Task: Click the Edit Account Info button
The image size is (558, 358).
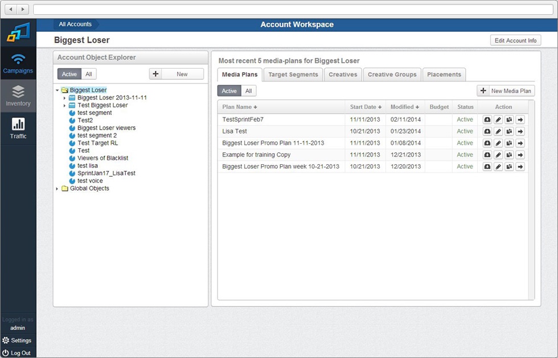Action: 515,40
